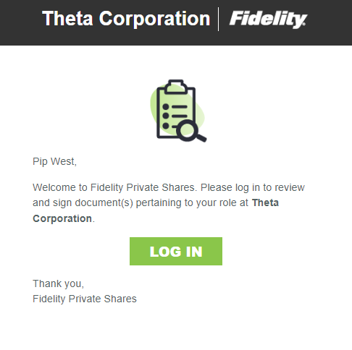Screen dimensions: 352x350
Task: Click the magnifying glass on clipboard icon
Action: coord(191,131)
